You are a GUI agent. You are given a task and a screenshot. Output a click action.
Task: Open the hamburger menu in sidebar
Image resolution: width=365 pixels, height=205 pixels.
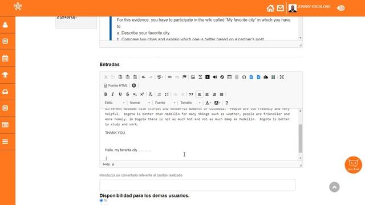click(5, 142)
